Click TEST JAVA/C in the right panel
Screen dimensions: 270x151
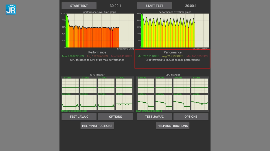154,117
